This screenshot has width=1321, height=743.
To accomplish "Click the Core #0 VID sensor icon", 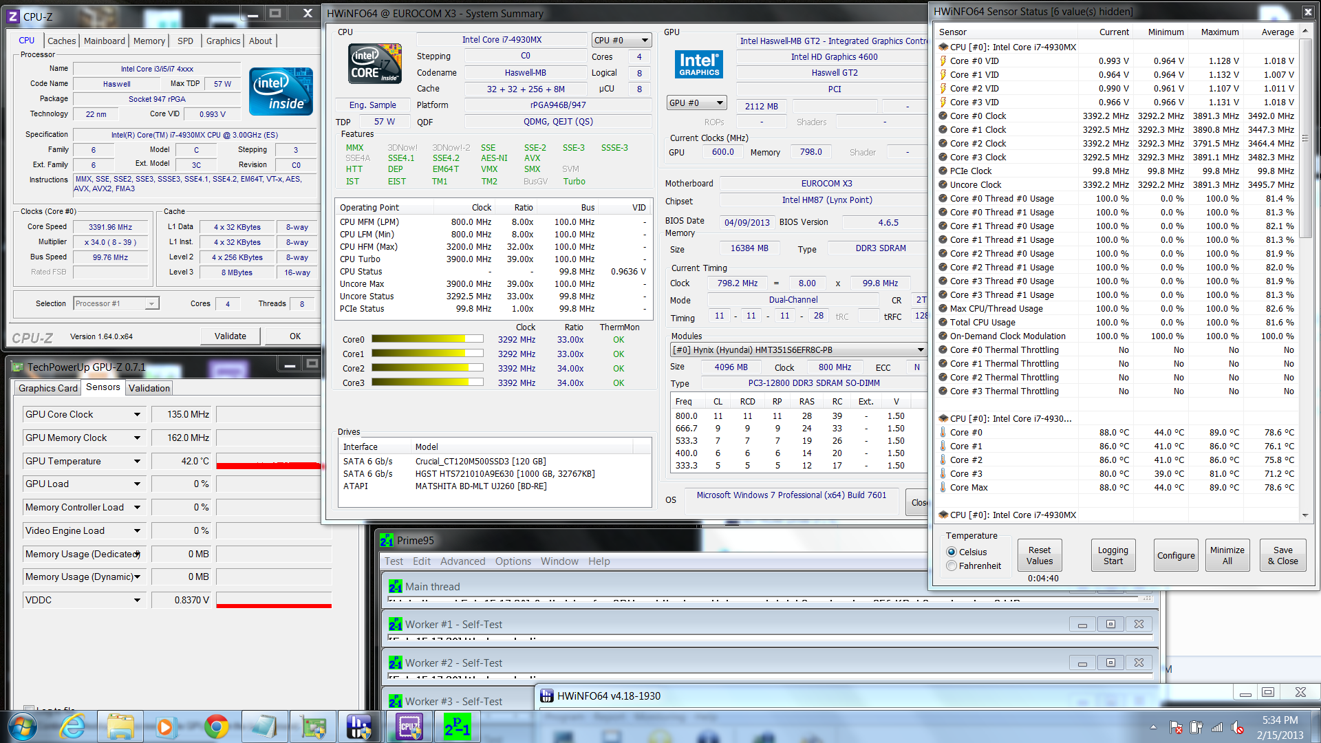I will [943, 61].
